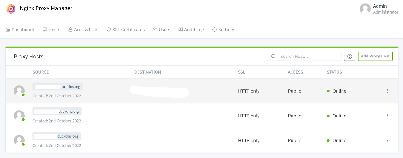Open the Hosts menu

51,30
